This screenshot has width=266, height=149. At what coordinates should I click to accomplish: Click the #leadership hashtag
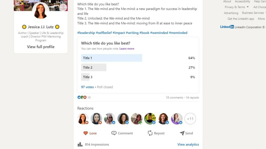(x=86, y=33)
